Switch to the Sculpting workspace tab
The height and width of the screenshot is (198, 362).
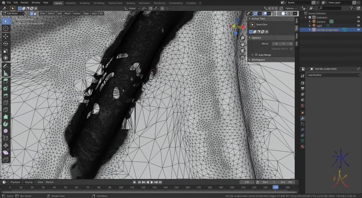click(x=84, y=3)
